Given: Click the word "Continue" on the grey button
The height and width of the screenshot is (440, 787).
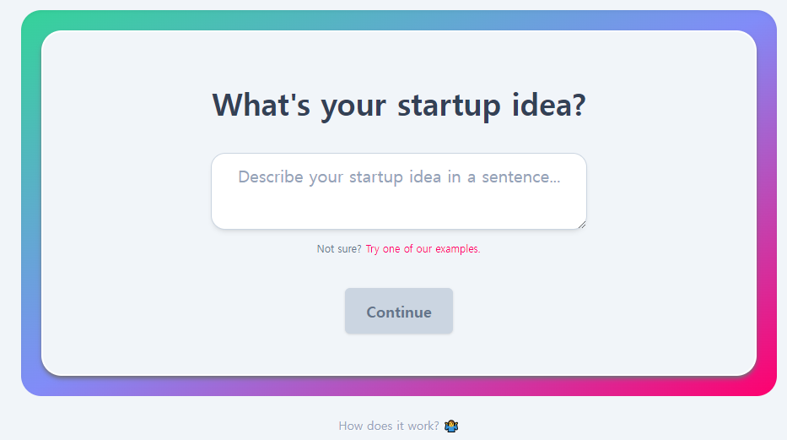Looking at the screenshot, I should click(x=398, y=312).
